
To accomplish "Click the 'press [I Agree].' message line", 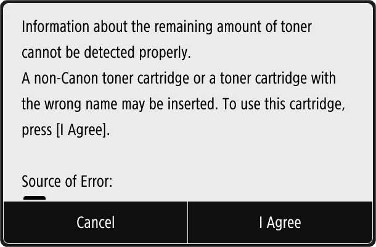I will pos(66,131).
